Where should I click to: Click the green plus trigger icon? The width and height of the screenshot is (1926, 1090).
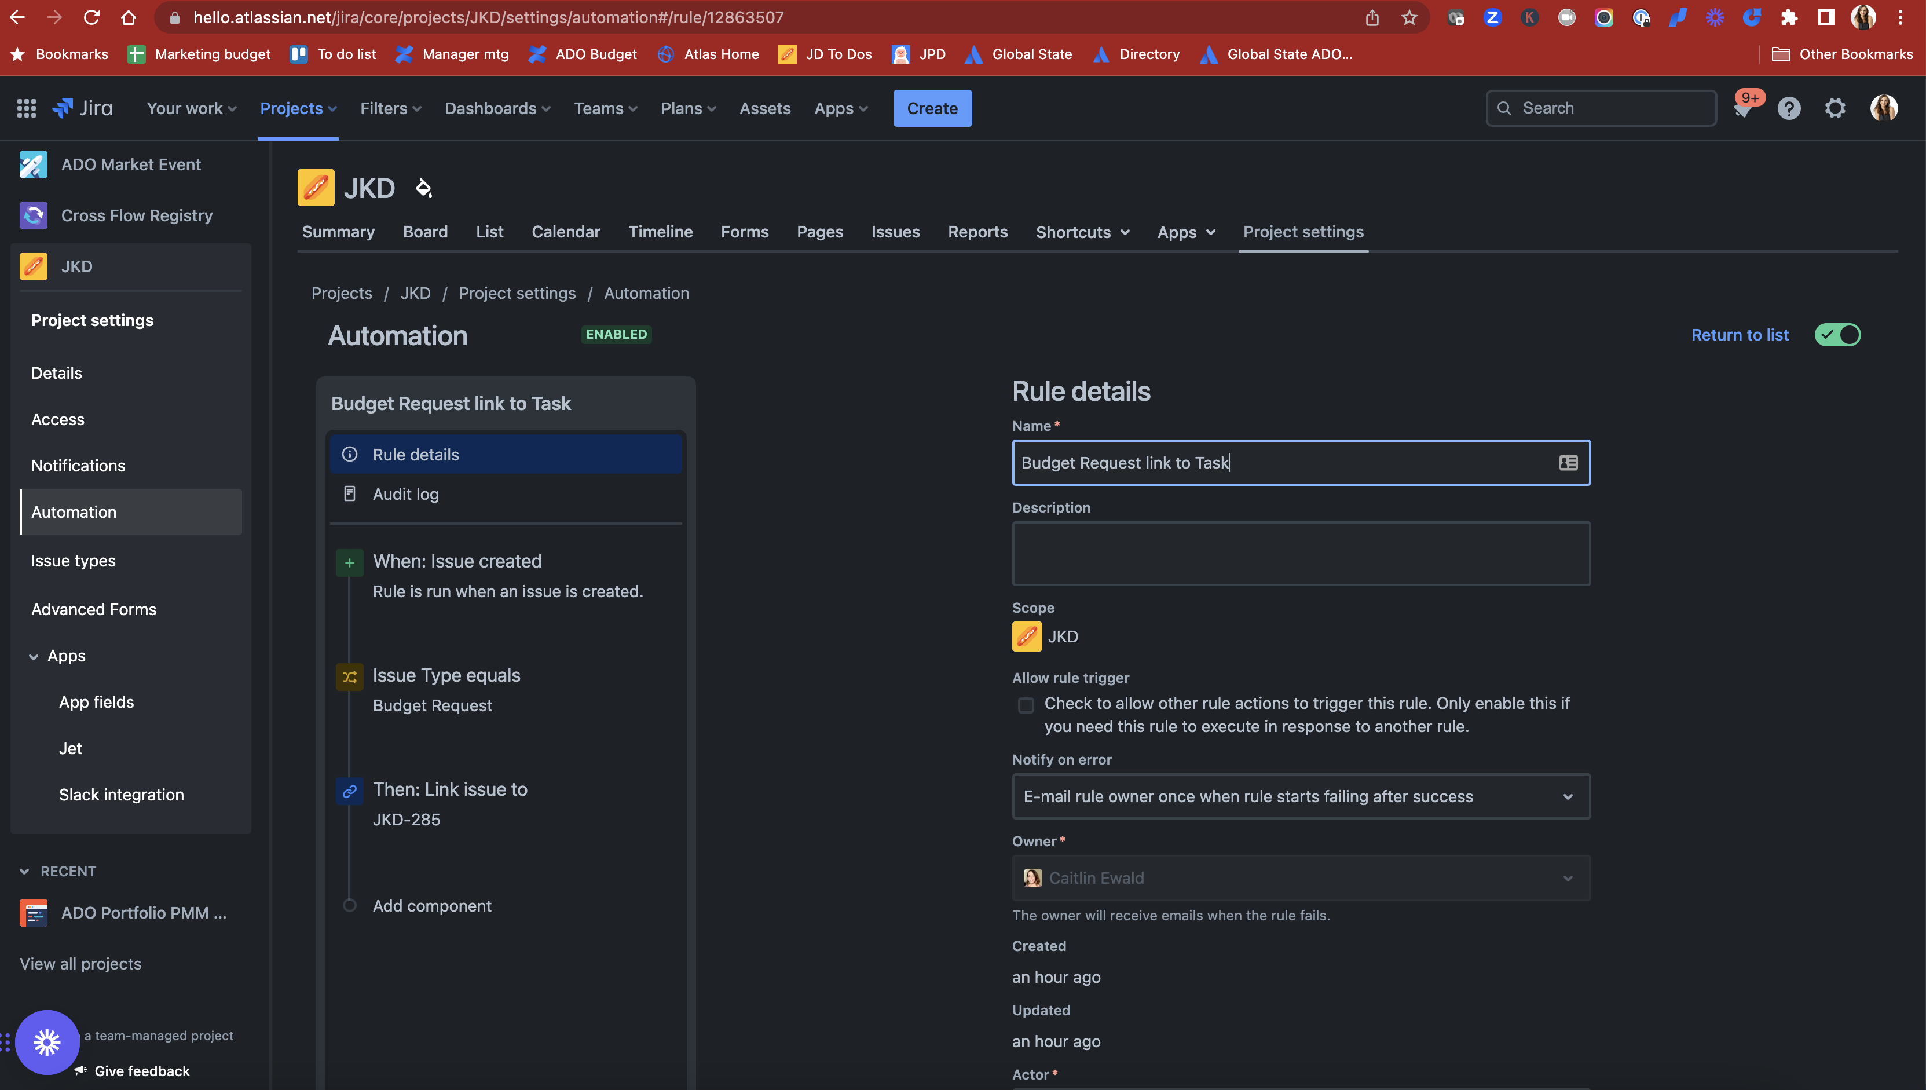coord(349,562)
